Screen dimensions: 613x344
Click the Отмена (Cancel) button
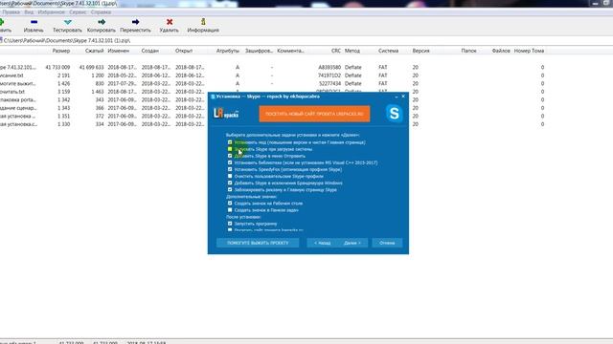click(x=387, y=243)
